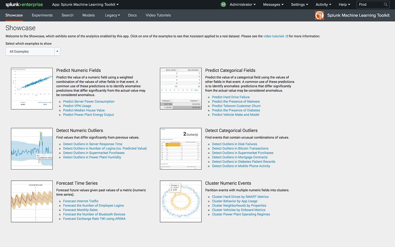
Task: Open the Predict Numeric Fields scatter thumbnail
Action: click(x=32, y=89)
